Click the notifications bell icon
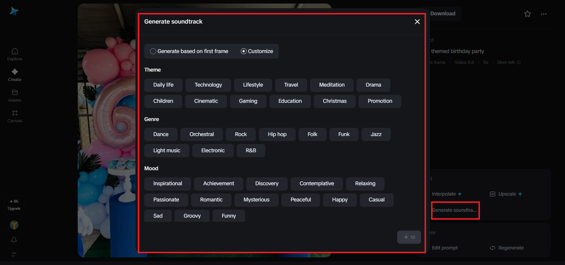Viewport: 565px width, 265px height. (x=14, y=240)
